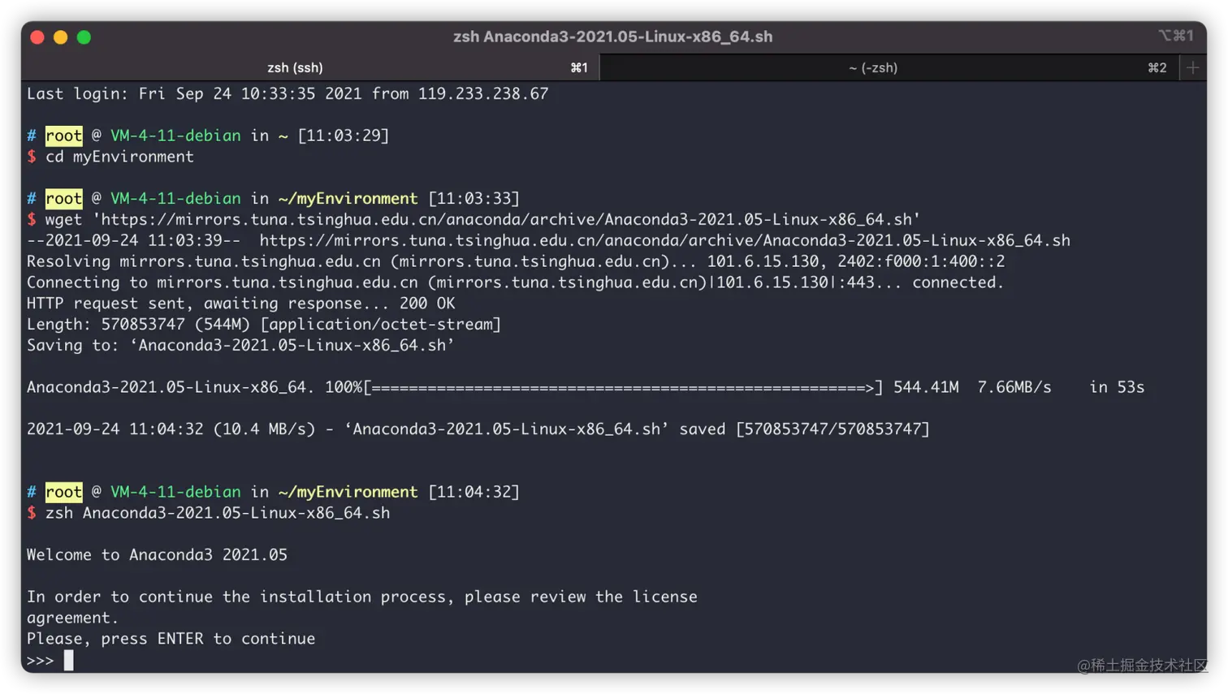Click the 'In order to continue the installation' line

[x=362, y=597]
